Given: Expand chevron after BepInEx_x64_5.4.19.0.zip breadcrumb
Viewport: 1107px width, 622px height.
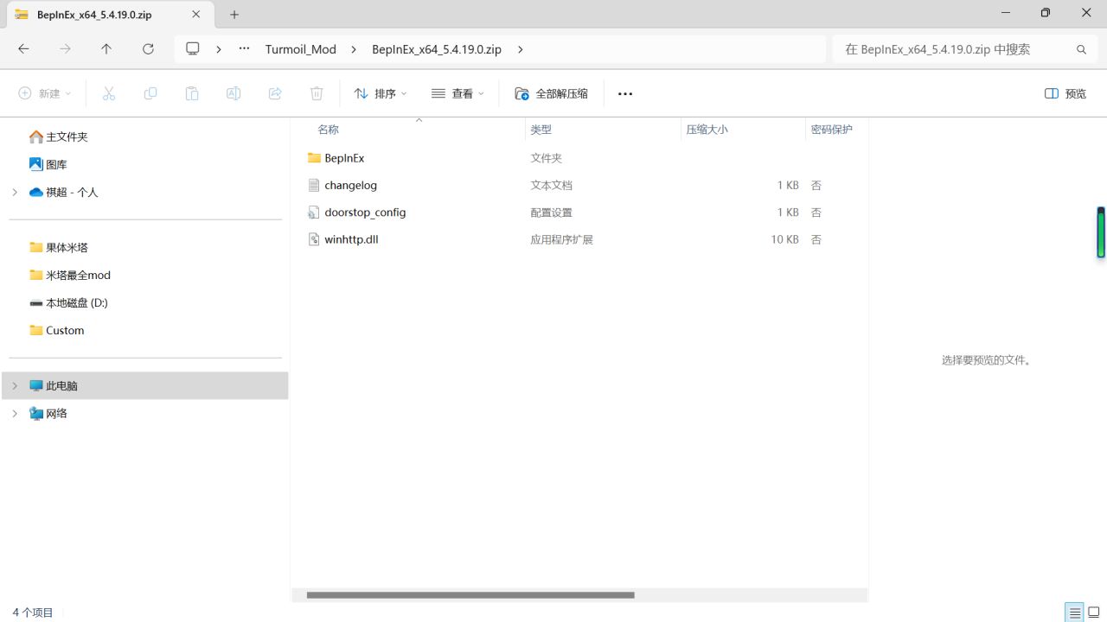Looking at the screenshot, I should click(x=520, y=49).
